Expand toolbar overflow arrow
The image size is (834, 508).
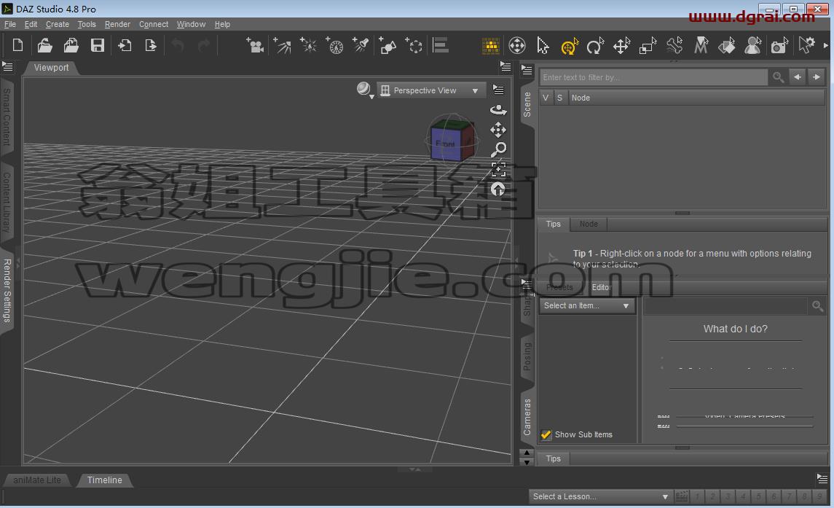coord(825,46)
